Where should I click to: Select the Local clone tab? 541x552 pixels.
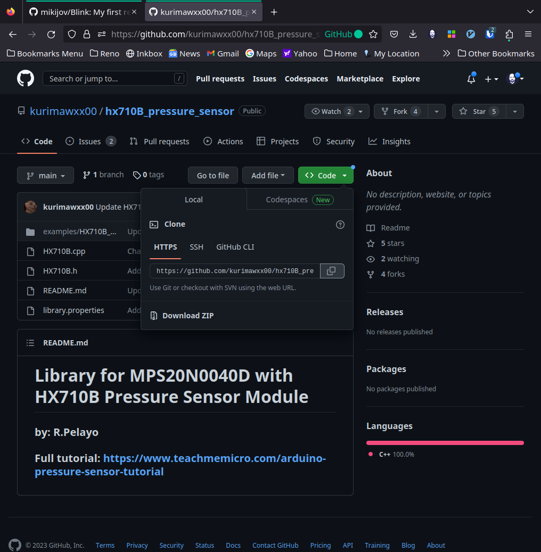(194, 200)
